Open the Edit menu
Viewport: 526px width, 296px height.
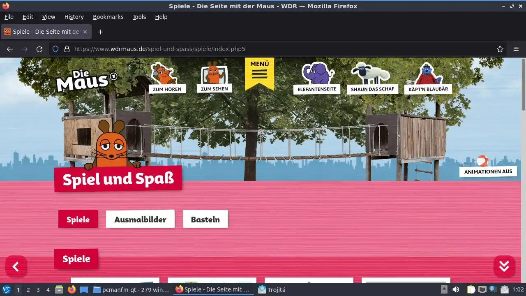(28, 17)
